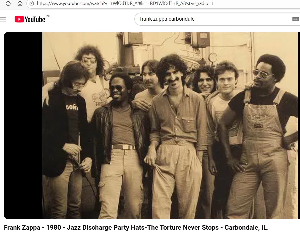Select the 'Carbondale, IL.' part of the title
The image size is (300, 232).
click(246, 227)
